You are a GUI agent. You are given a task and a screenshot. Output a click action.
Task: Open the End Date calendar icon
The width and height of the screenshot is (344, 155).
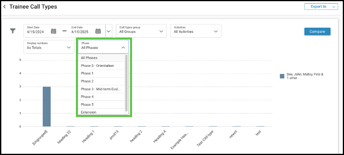point(98,31)
